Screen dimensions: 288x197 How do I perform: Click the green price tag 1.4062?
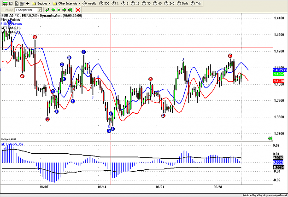point(279,74)
